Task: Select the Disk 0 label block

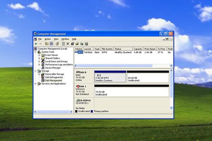Action: [83, 76]
